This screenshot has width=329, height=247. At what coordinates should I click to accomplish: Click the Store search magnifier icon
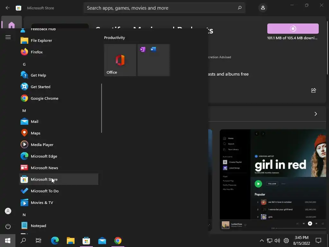(240, 8)
